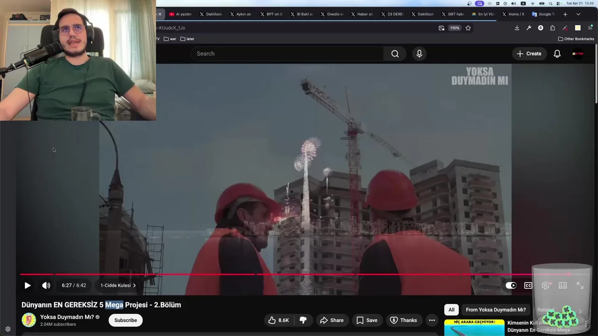Image resolution: width=598 pixels, height=336 pixels.
Task: Open the macOS Wi-Fi status icon
Action: [x=533, y=3]
